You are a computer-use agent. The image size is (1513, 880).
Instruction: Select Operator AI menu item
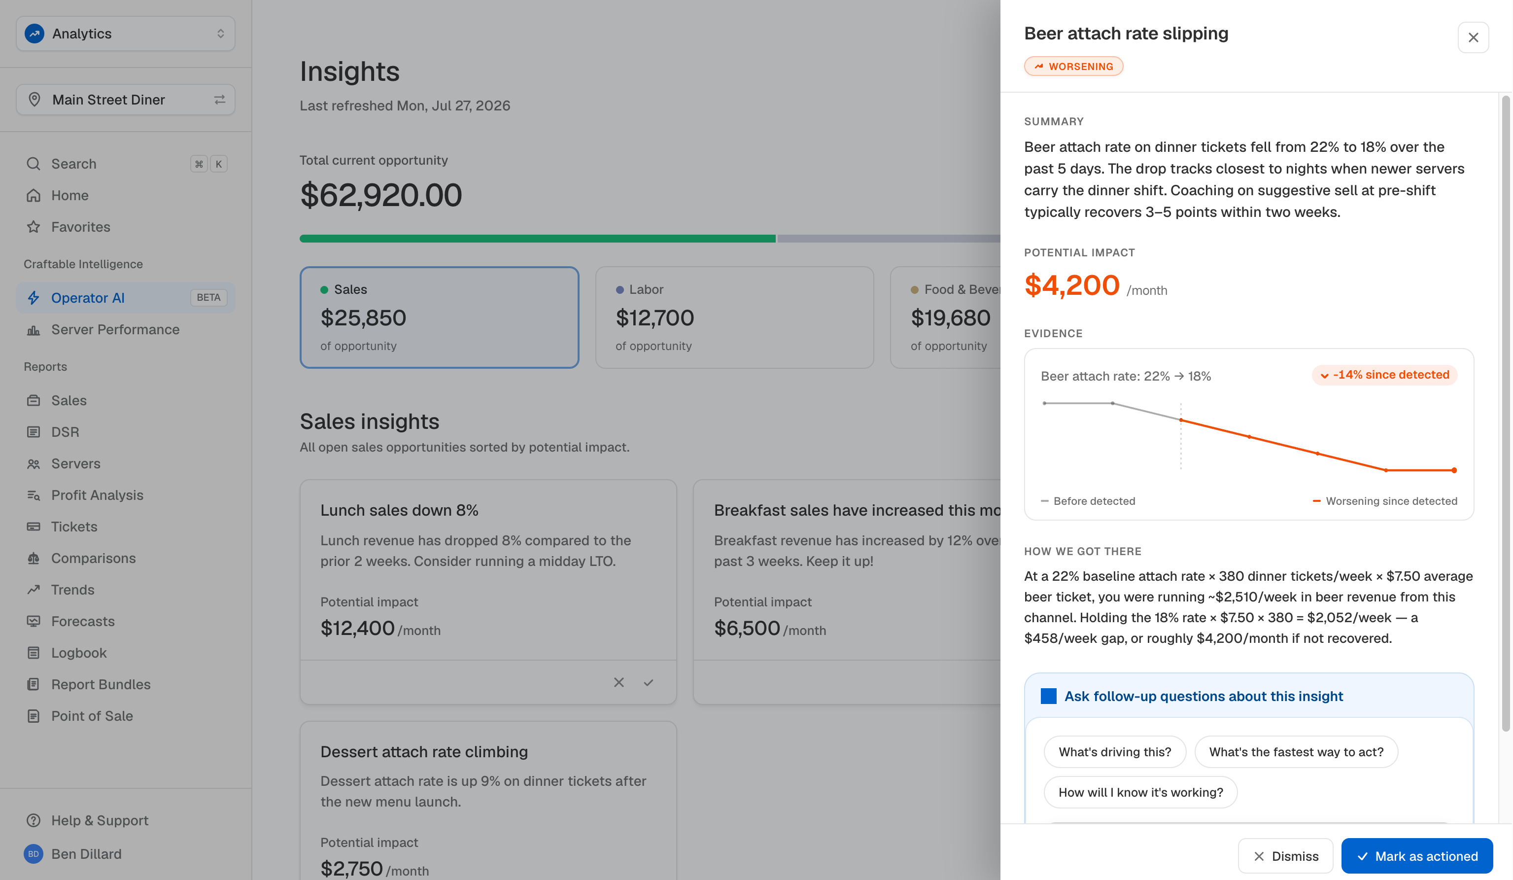(x=126, y=298)
